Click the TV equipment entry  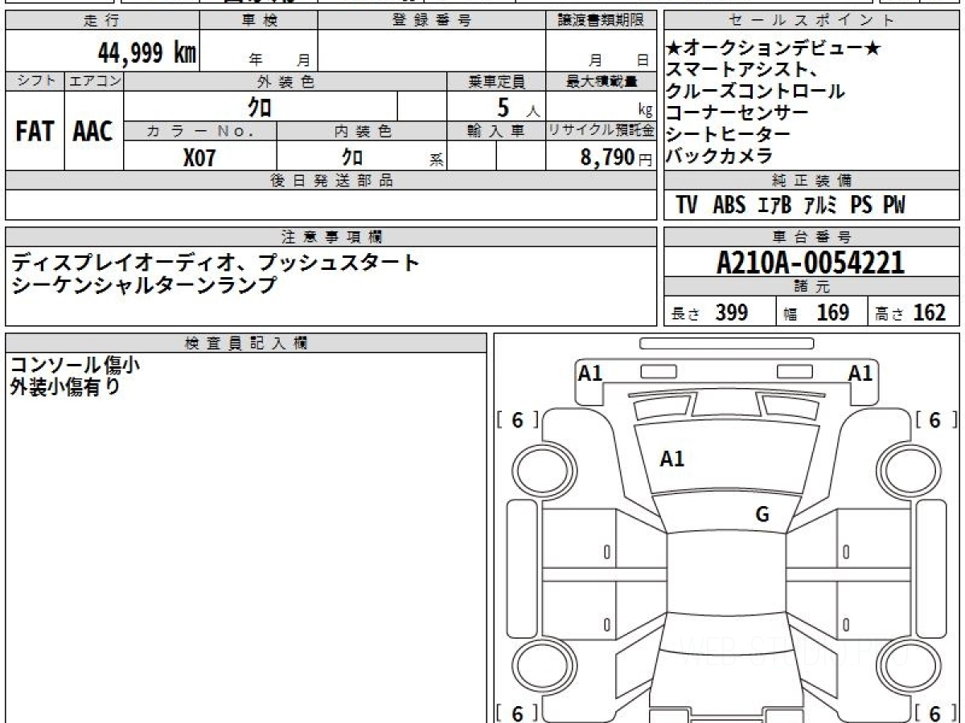687,206
